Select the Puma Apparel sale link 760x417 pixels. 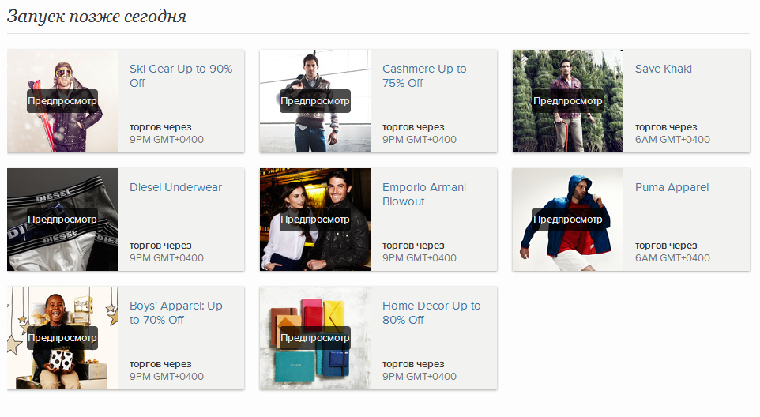[672, 187]
